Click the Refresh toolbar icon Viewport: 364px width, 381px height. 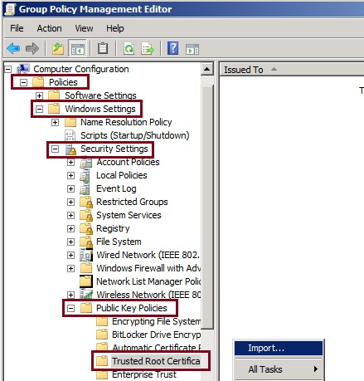pos(129,49)
